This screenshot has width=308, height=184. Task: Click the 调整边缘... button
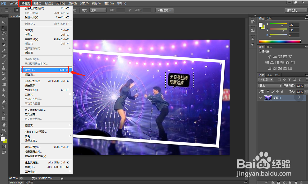[165, 10]
